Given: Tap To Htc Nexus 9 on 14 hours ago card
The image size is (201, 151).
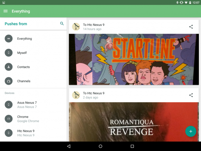Looking at the screenshot, I should coord(93,25).
